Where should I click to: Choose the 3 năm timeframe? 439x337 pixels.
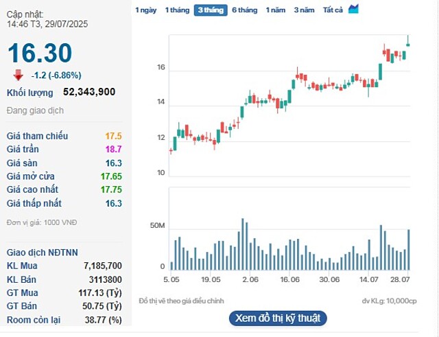click(x=304, y=10)
